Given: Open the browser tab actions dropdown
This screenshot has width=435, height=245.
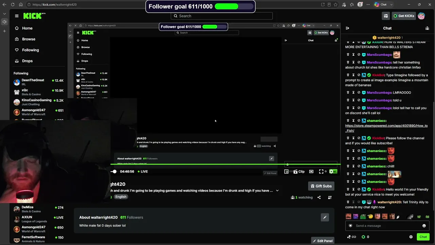Looking at the screenshot, I should click(4, 14).
